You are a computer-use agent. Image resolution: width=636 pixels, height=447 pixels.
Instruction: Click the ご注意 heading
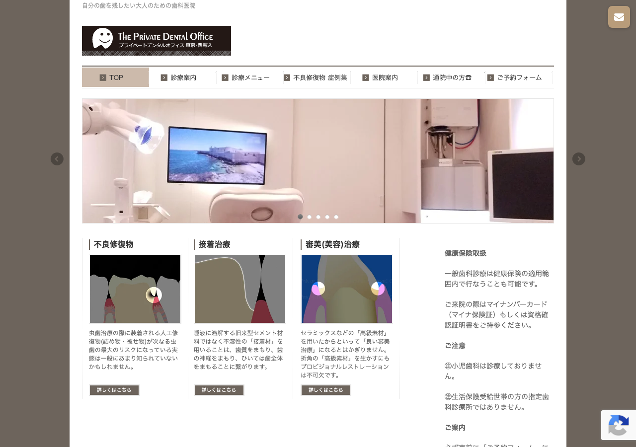455,346
